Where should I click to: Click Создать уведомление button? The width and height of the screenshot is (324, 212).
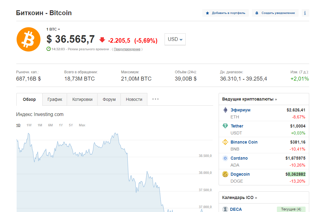(x=275, y=13)
